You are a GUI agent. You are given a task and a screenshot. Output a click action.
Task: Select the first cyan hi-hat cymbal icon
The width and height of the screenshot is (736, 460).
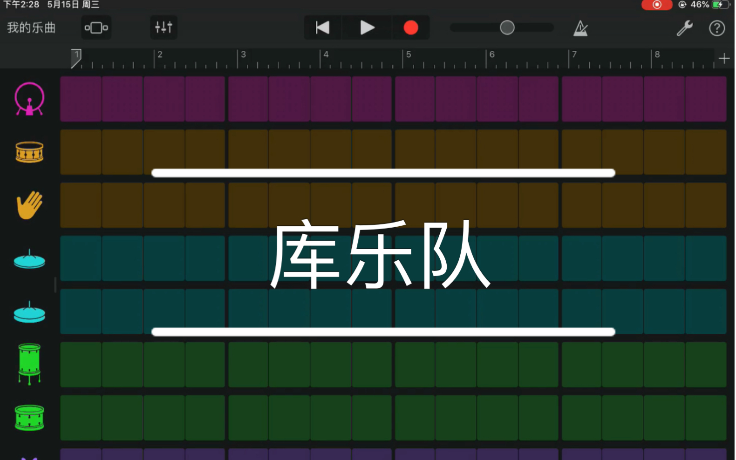coord(29,259)
